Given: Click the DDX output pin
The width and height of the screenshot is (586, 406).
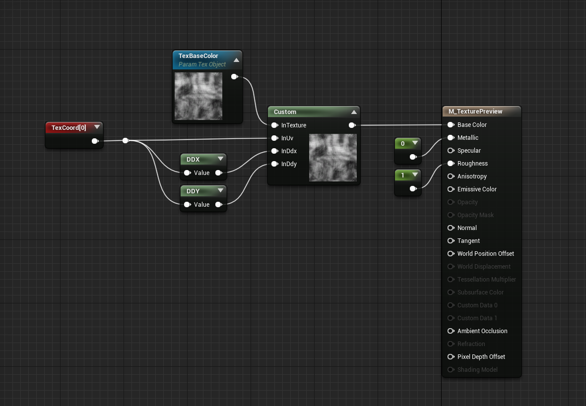Looking at the screenshot, I should (x=219, y=173).
